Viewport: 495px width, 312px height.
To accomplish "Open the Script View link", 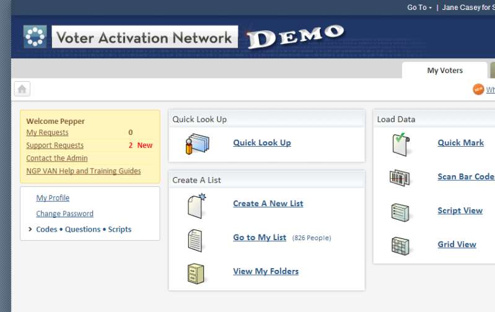I will click(x=460, y=210).
